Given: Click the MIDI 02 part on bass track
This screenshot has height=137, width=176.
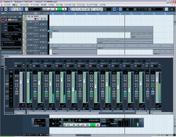Looking at the screenshot, I should coord(102,29).
